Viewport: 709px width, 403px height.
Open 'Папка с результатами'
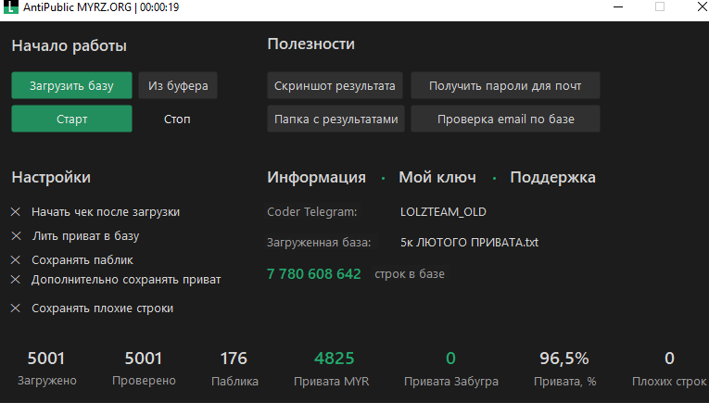click(336, 119)
